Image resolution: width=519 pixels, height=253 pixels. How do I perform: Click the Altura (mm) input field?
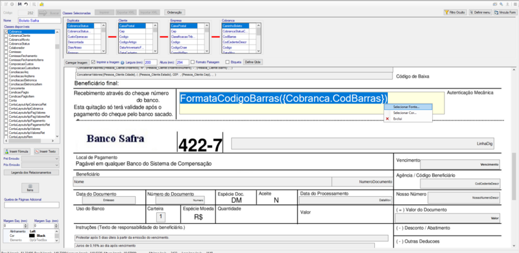(x=182, y=62)
